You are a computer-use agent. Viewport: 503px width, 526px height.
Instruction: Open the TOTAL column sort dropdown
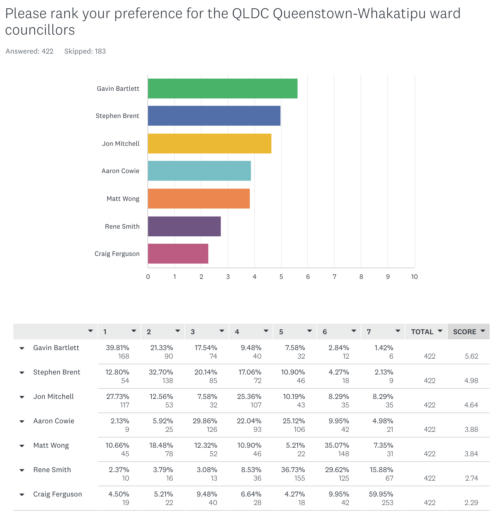[440, 331]
